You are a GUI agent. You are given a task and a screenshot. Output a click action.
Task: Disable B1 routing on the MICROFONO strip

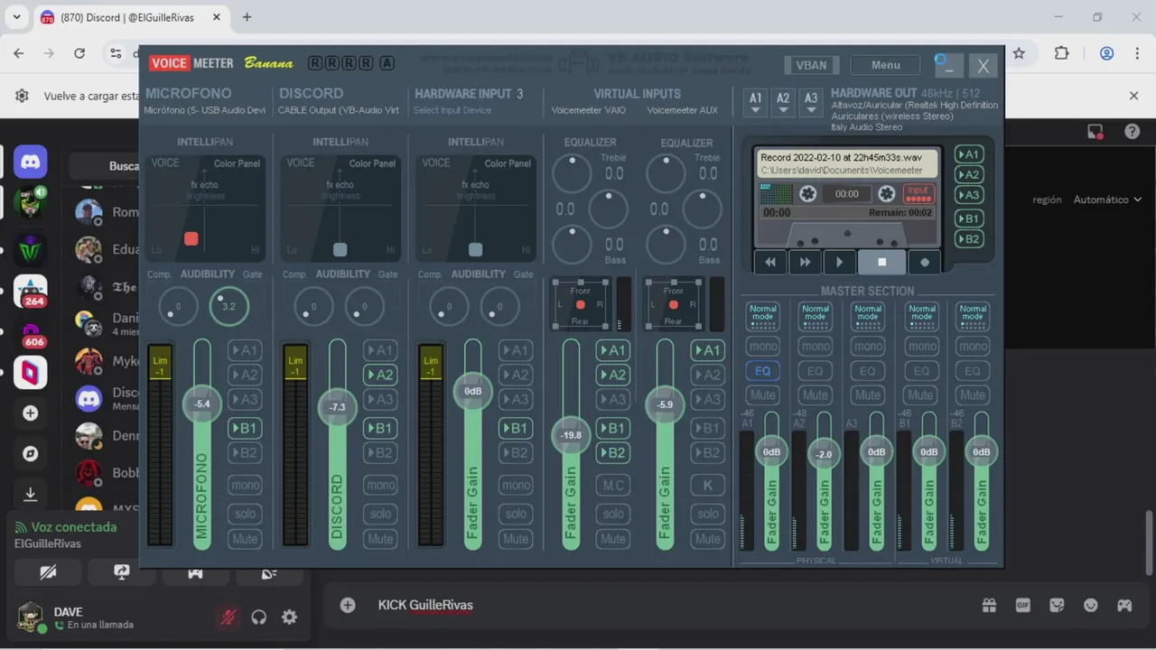(245, 428)
